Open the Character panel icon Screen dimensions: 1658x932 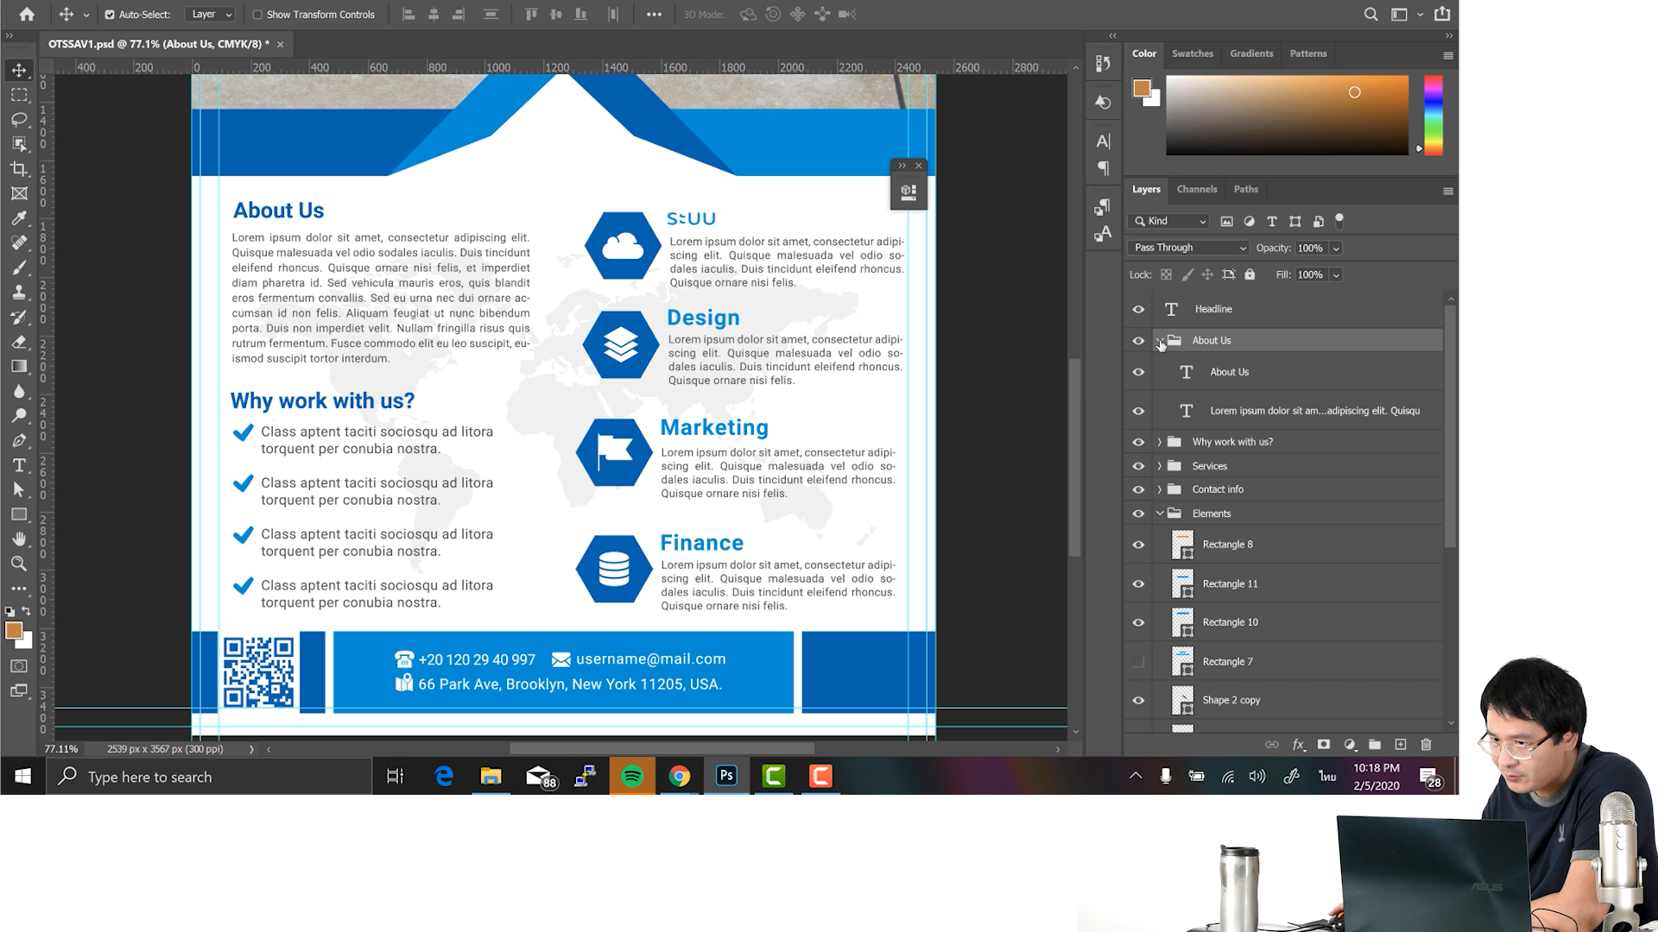pyautogui.click(x=1103, y=141)
